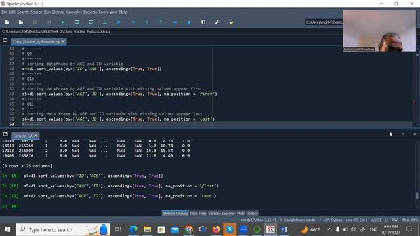Switch to the Files pane tab
The image size is (420, 236).
[194, 213]
